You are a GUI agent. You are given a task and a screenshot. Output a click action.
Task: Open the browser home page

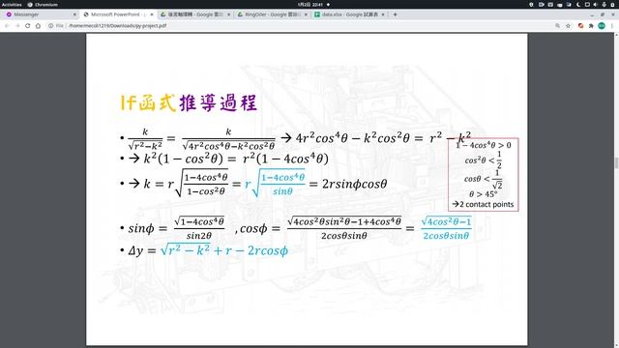coord(38,26)
